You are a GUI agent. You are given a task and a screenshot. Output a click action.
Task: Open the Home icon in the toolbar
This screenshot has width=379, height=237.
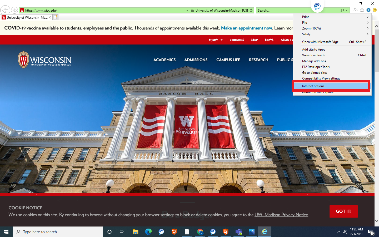[x=356, y=10]
